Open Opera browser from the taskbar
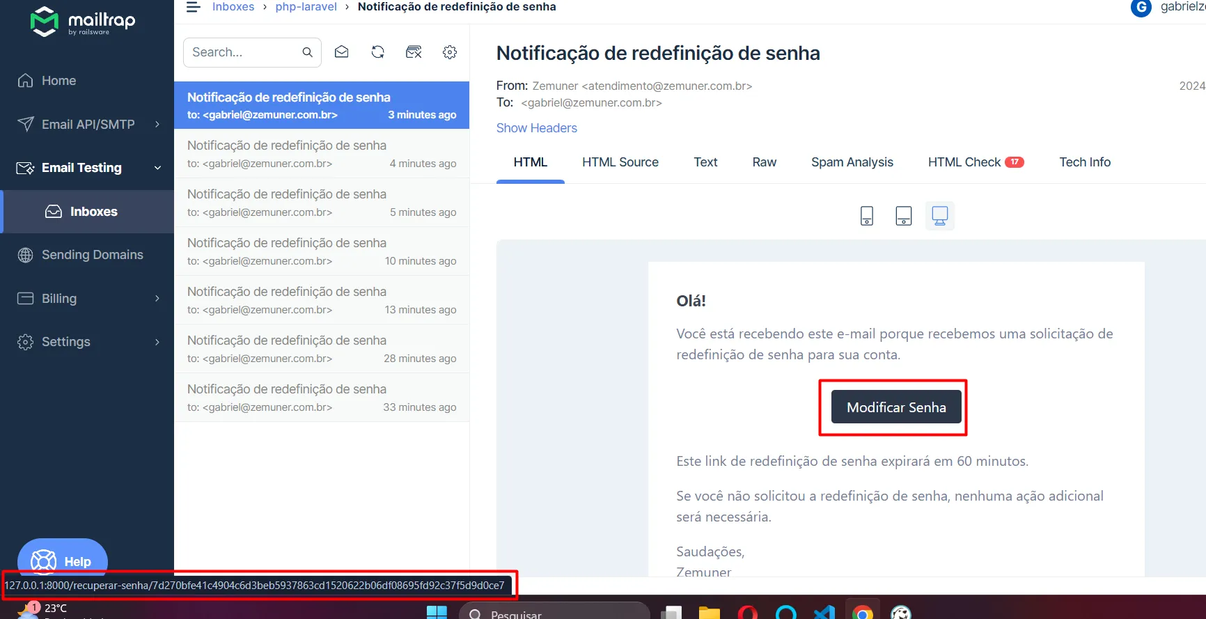 748,613
